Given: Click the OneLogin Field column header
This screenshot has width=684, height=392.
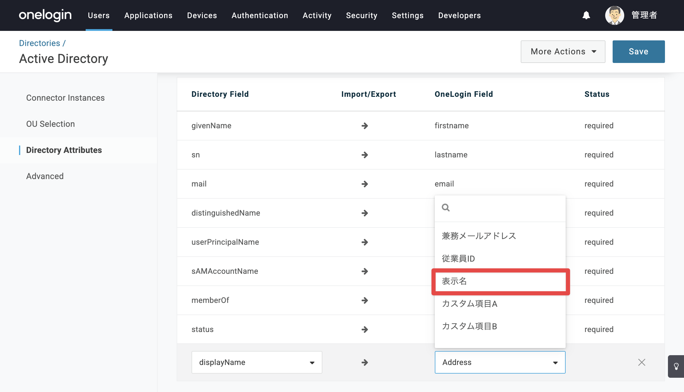Looking at the screenshot, I should pyautogui.click(x=464, y=94).
